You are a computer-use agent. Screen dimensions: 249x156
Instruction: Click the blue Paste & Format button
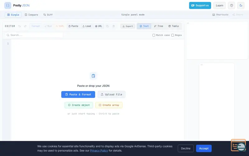(78, 95)
